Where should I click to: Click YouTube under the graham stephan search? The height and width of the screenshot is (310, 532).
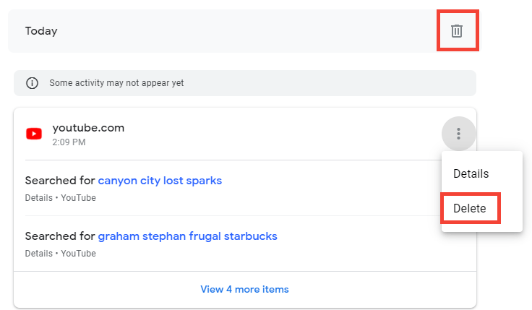(x=79, y=254)
